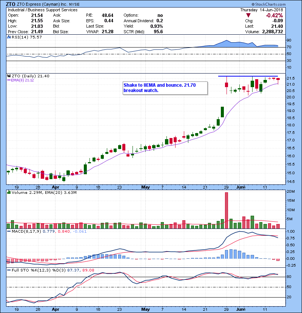Click the red down-triangle change indicator
The height and width of the screenshot is (313, 302).
(x=248, y=15)
